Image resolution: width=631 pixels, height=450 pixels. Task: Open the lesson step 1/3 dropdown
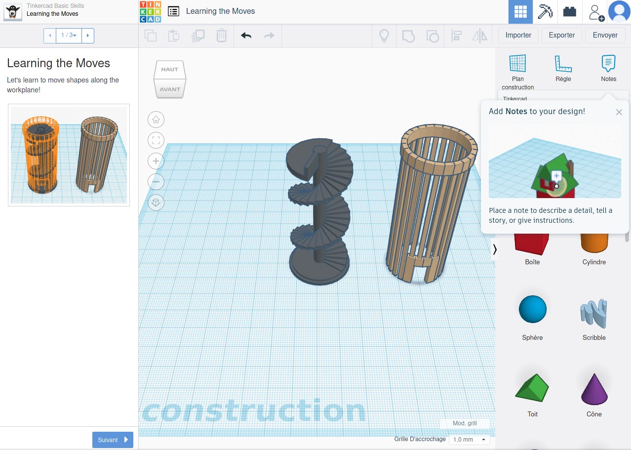tap(69, 36)
